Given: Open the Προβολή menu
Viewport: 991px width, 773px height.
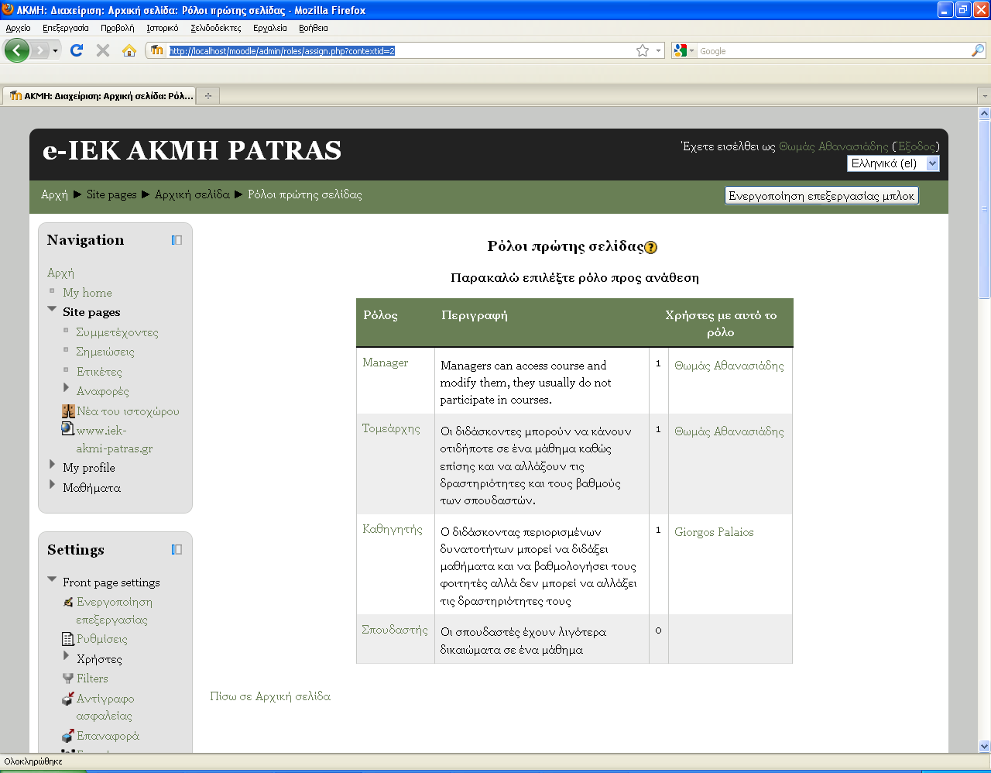Looking at the screenshot, I should tap(118, 28).
